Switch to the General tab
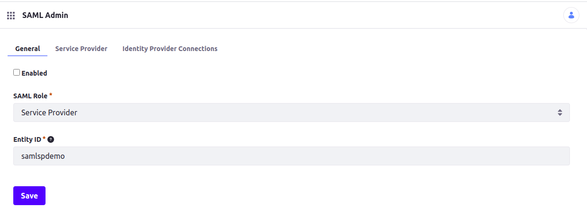The width and height of the screenshot is (587, 216). tap(28, 49)
